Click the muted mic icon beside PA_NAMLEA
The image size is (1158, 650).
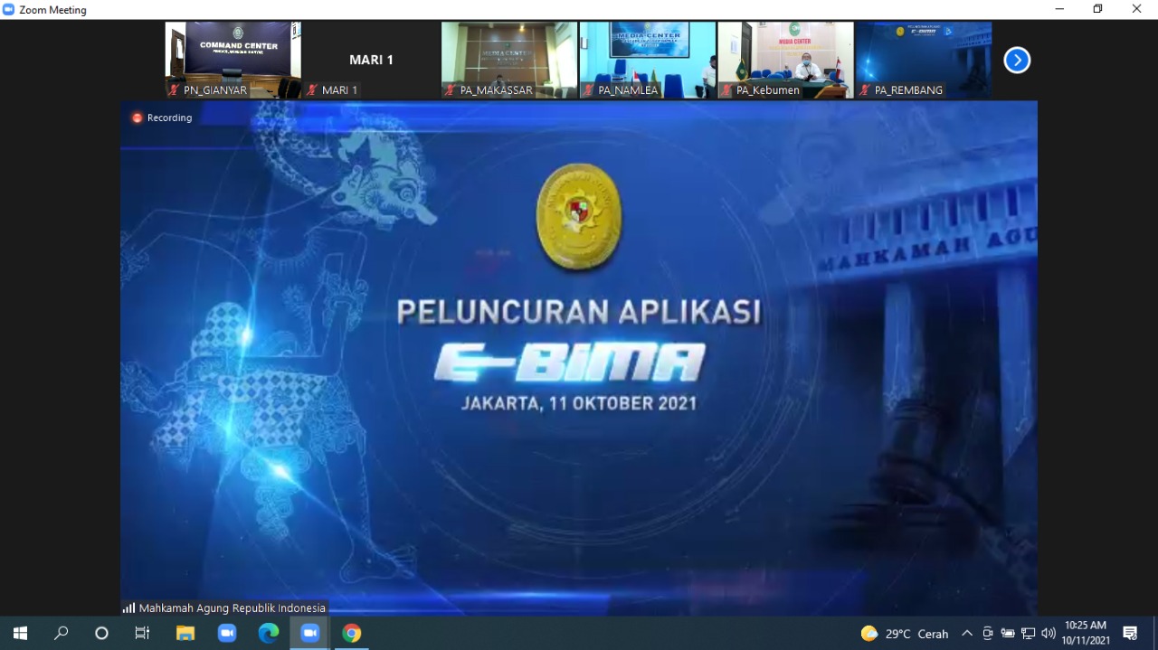(588, 90)
